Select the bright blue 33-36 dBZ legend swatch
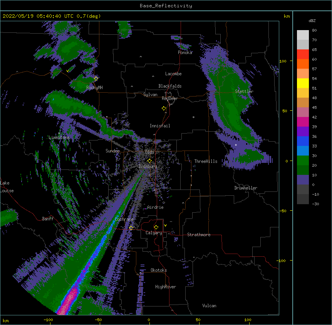The image size is (332, 325). click(x=303, y=141)
